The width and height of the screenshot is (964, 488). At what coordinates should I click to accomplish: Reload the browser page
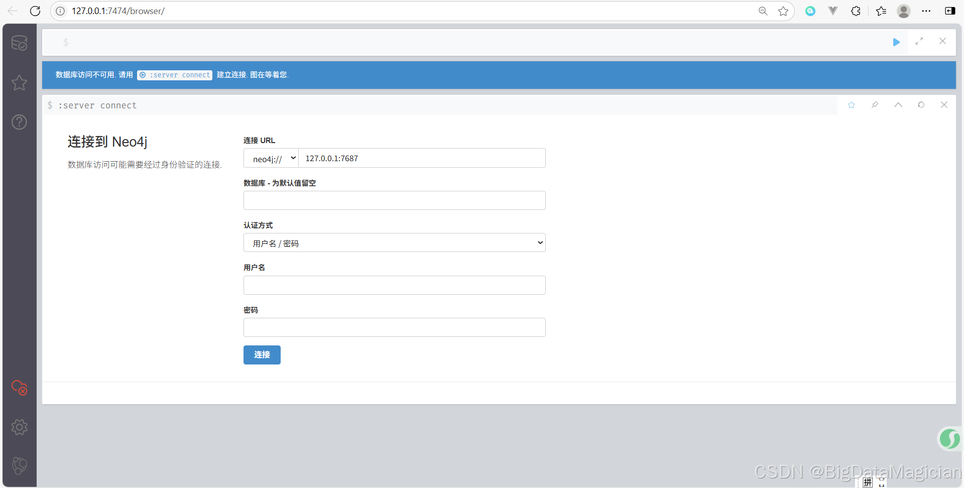pos(35,11)
